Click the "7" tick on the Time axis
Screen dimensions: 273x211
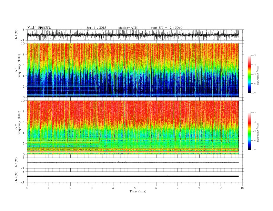click(178, 188)
